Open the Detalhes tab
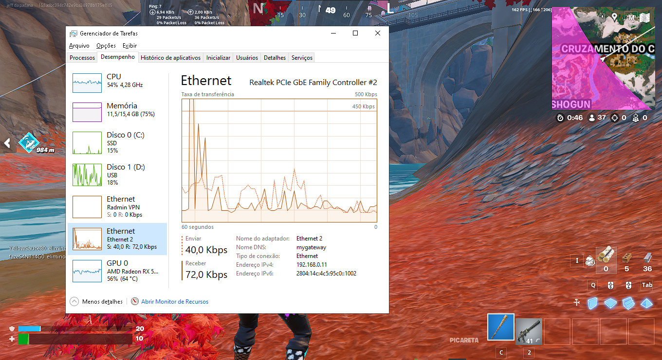 point(275,57)
